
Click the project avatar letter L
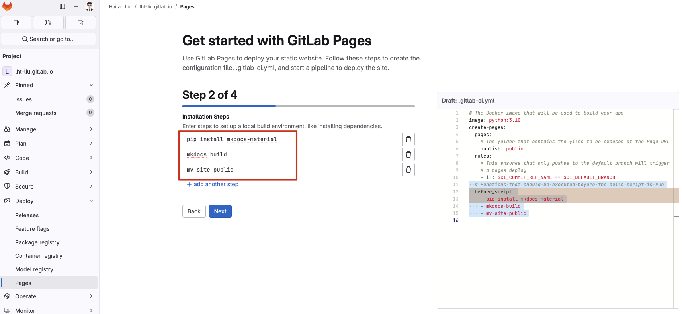7,71
